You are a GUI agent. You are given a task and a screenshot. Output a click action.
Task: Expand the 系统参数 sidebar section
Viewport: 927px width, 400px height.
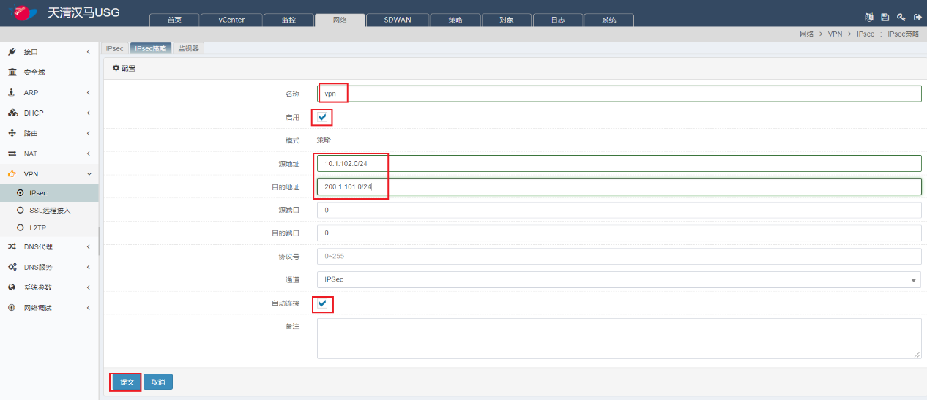(x=88, y=287)
